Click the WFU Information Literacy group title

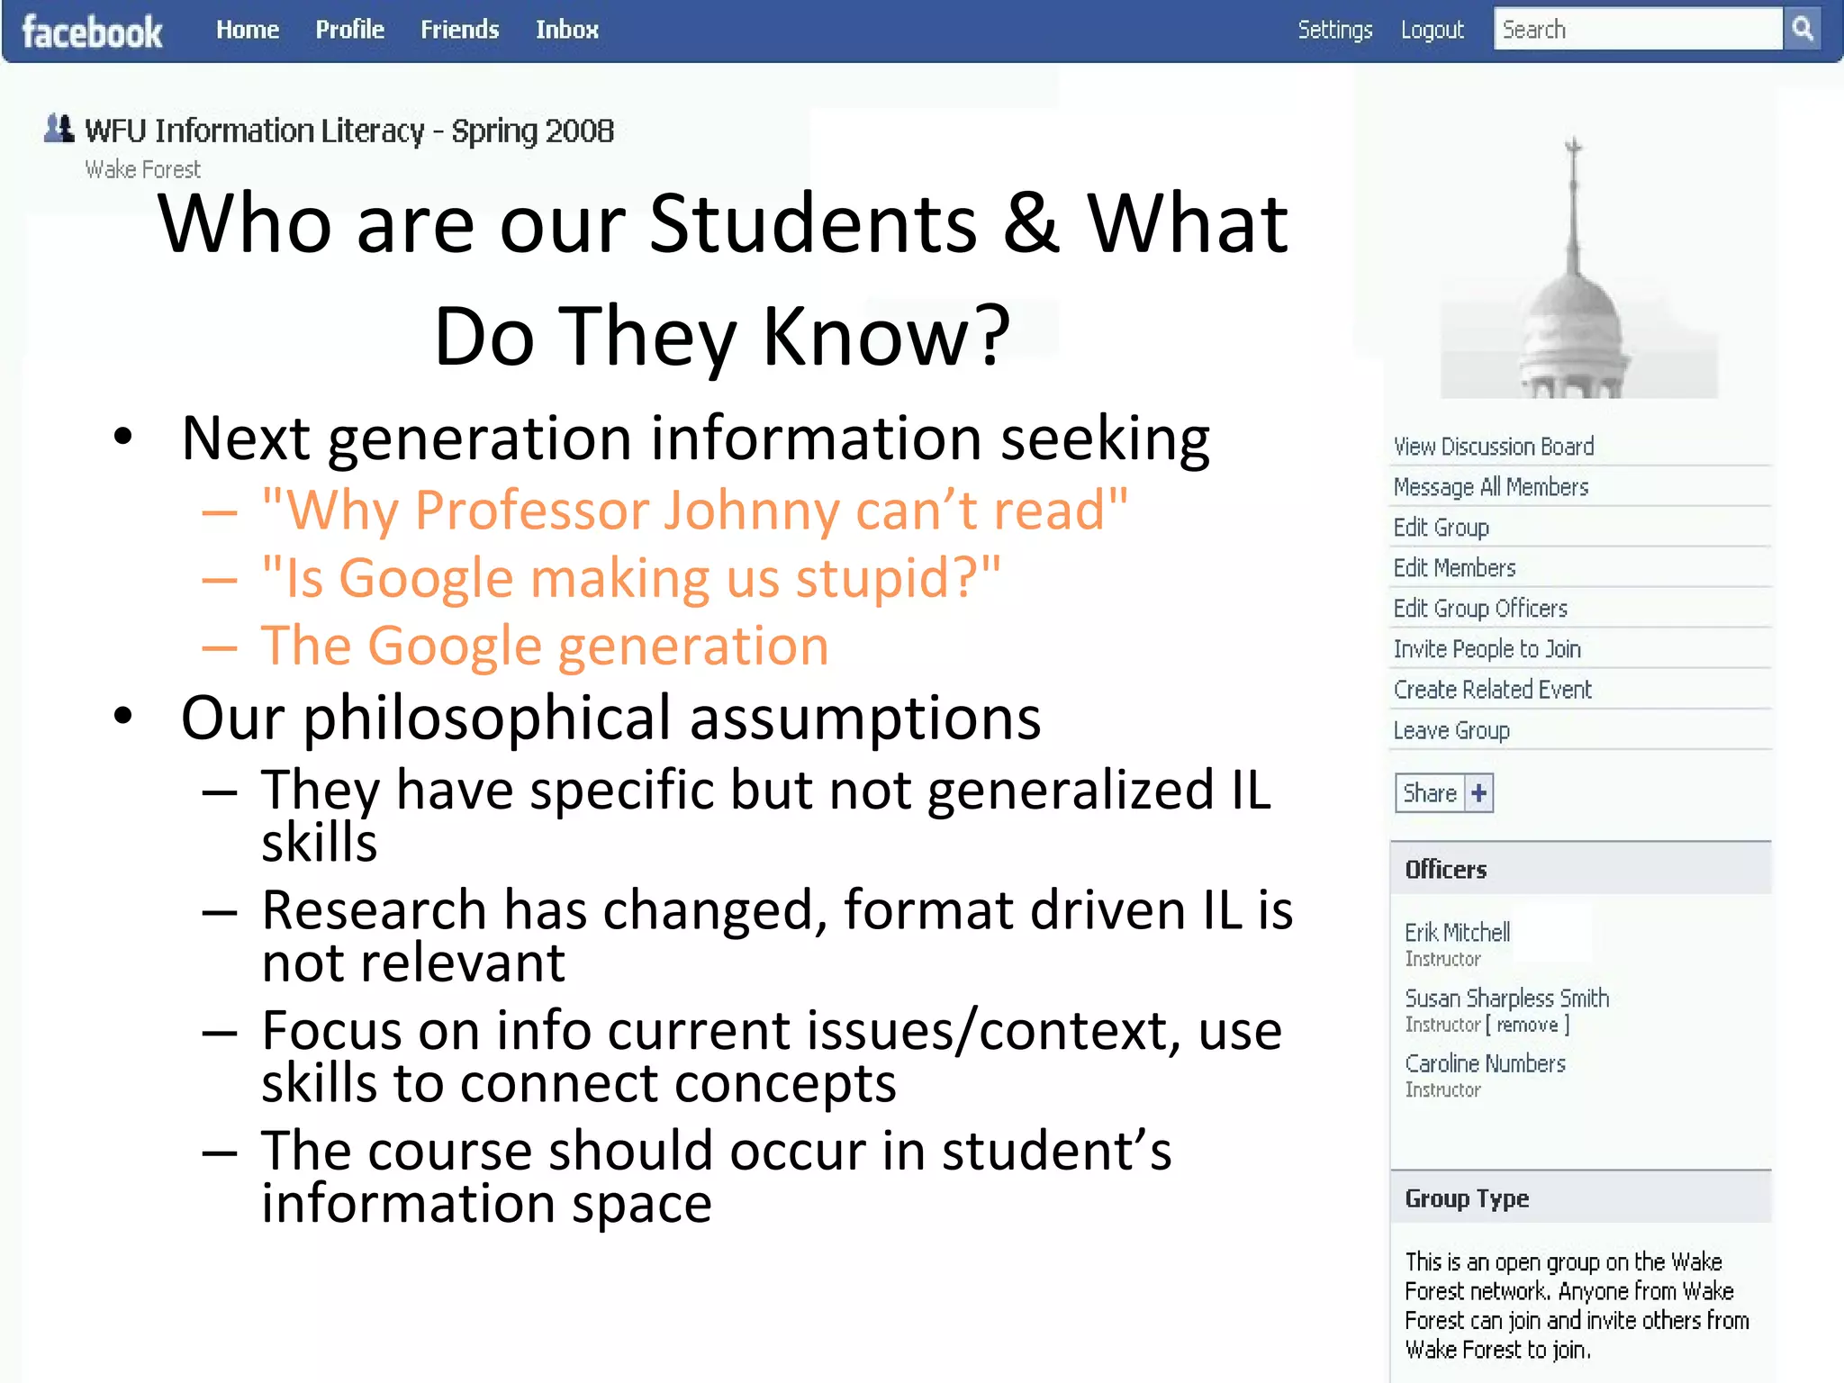pyautogui.click(x=349, y=131)
